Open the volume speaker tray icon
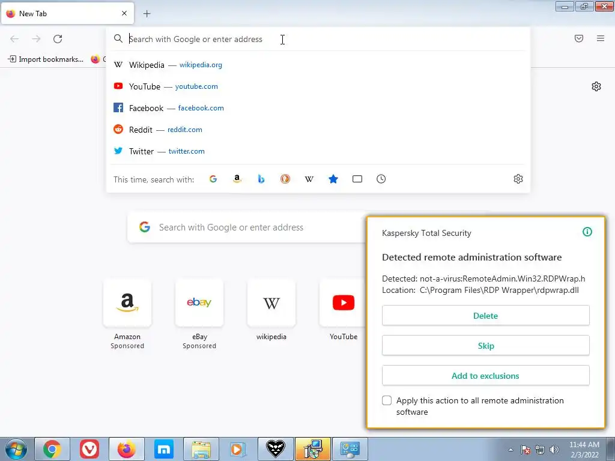615x461 pixels. pos(554,450)
